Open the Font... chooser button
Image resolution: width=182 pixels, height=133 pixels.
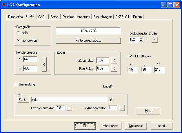23,100
